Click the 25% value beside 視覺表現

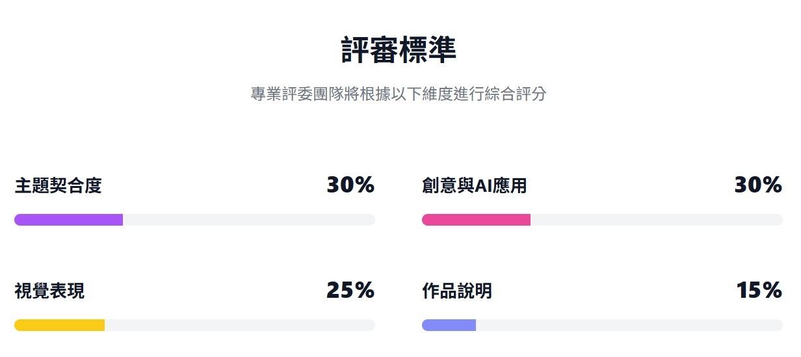click(x=350, y=290)
